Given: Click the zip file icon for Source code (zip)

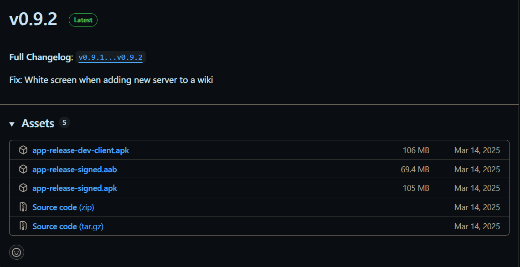Looking at the screenshot, I should tap(23, 207).
